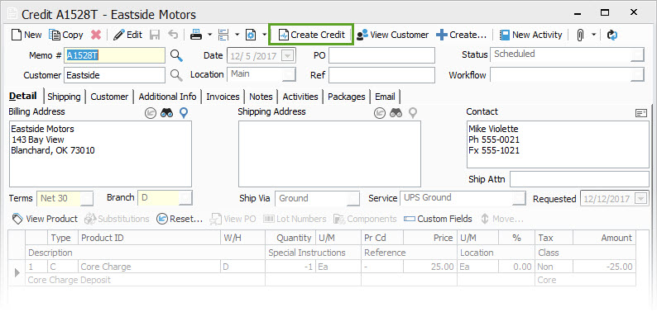Delete the memo with the red X

pos(96,35)
